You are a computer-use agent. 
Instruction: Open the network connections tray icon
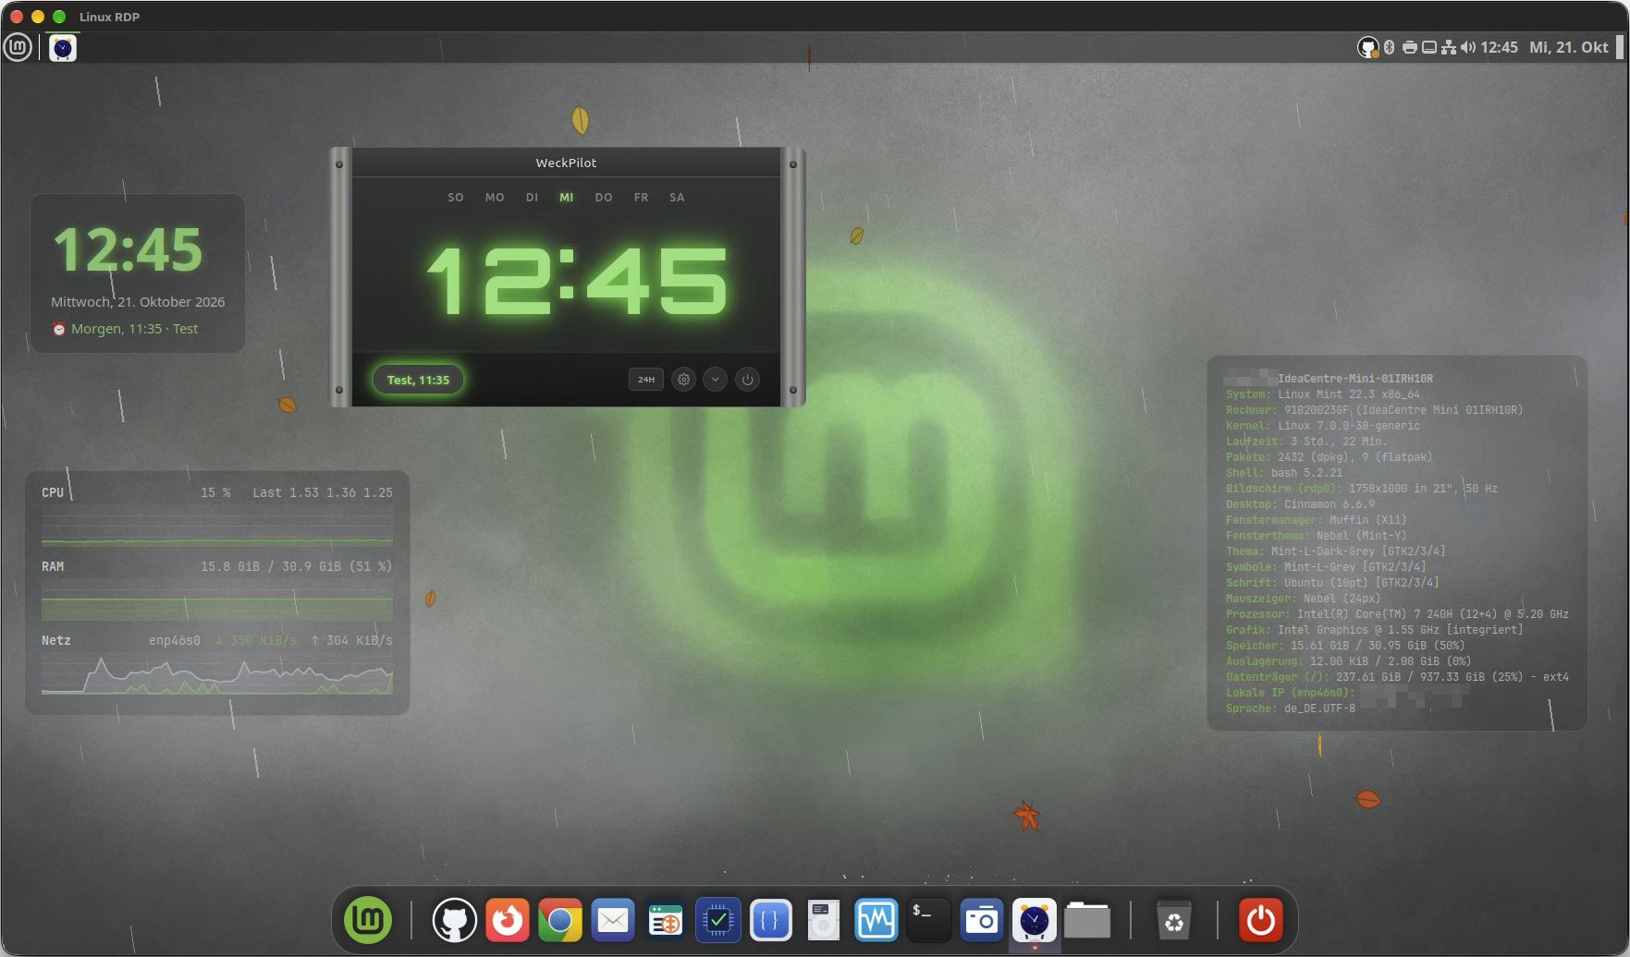1449,47
